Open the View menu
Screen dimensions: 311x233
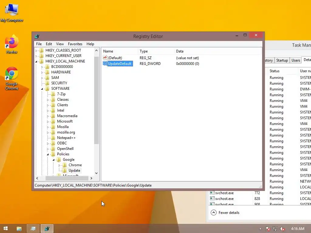click(x=60, y=44)
